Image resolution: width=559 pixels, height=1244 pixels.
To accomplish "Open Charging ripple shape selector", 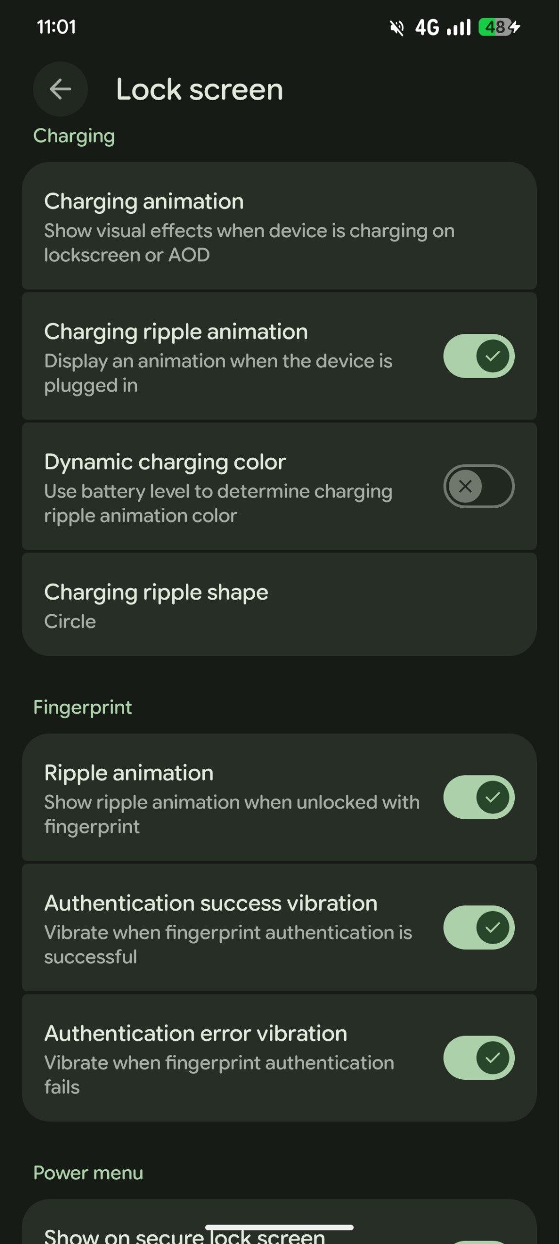I will pyautogui.click(x=279, y=605).
